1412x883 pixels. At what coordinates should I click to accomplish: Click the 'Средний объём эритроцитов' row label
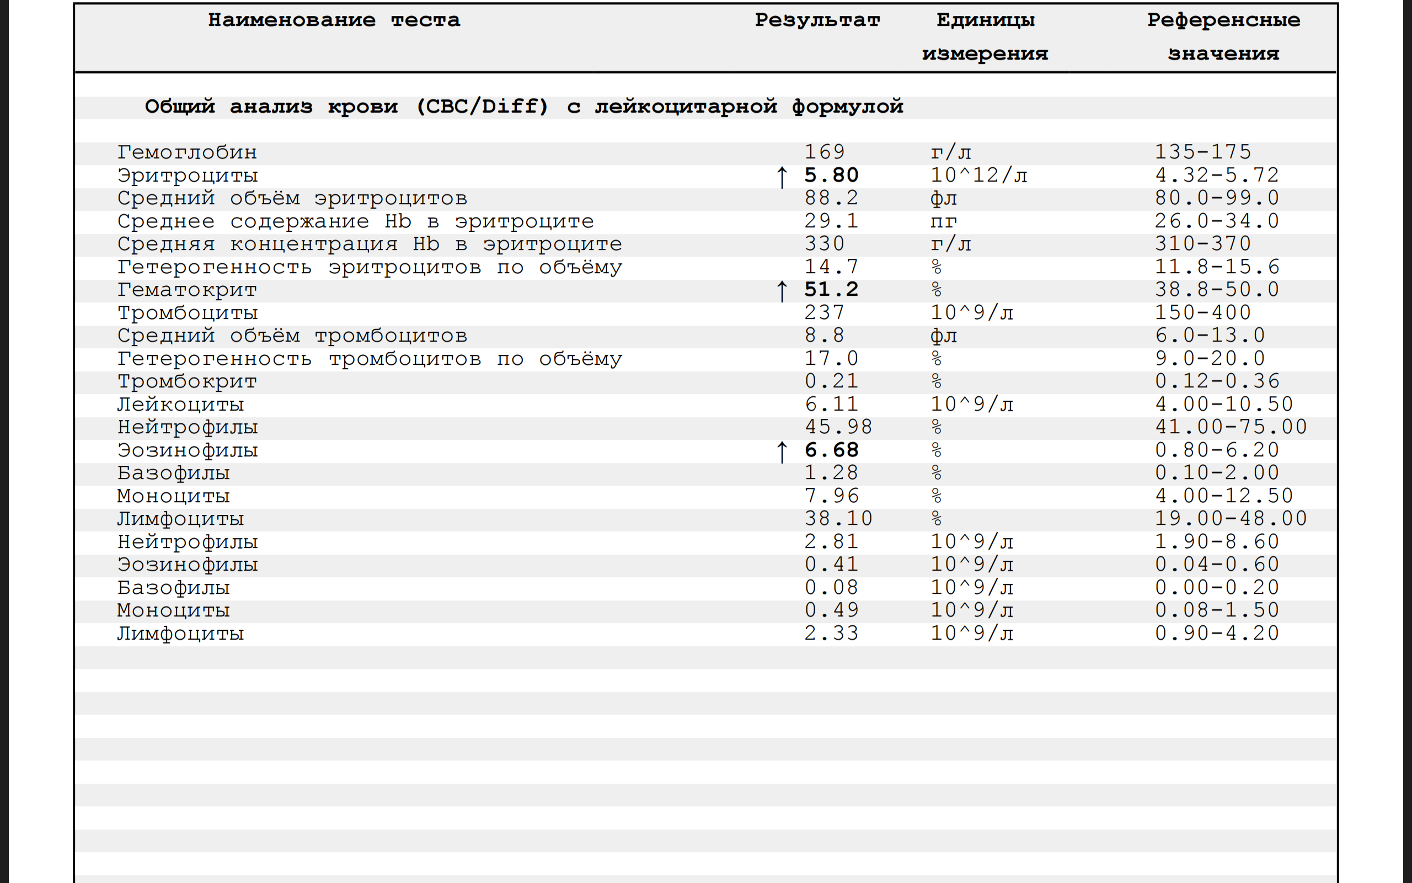292,199
